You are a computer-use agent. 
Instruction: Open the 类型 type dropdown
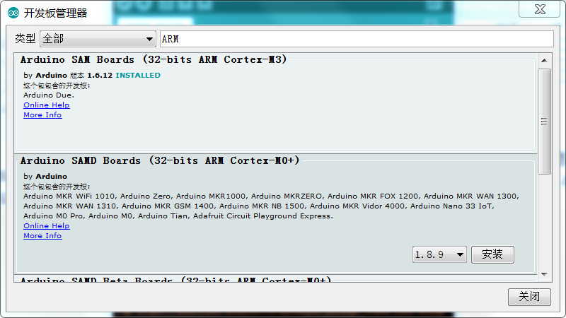click(x=98, y=39)
